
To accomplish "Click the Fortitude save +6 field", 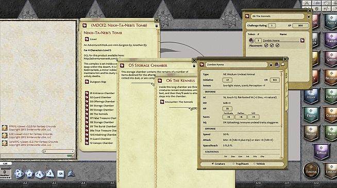I will point(228,117).
